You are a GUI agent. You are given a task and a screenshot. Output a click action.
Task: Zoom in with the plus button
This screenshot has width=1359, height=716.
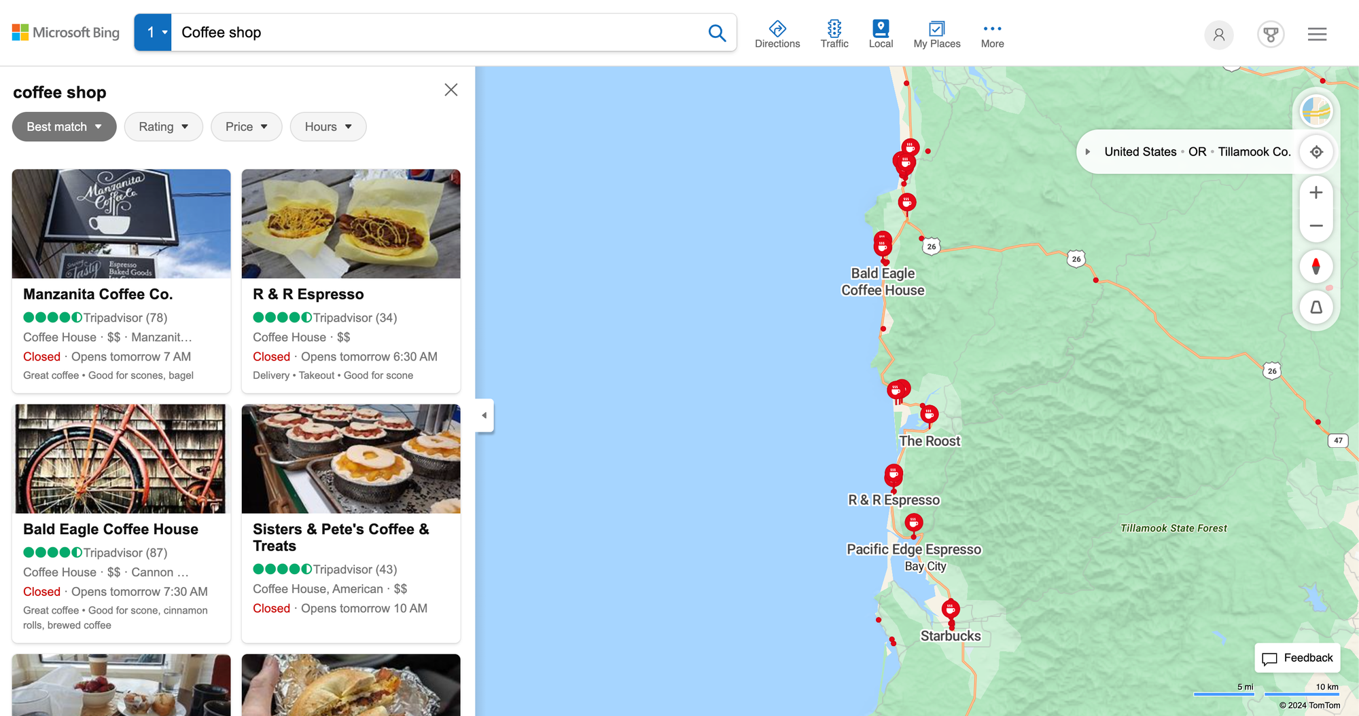coord(1316,193)
